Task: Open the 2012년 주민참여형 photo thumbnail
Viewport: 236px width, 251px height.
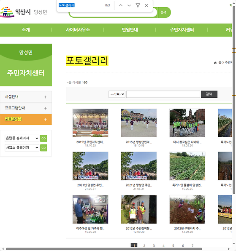Action: point(138,209)
